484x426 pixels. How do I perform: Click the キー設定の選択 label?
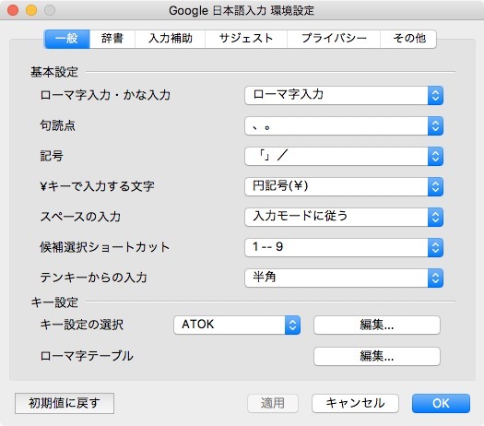click(82, 325)
